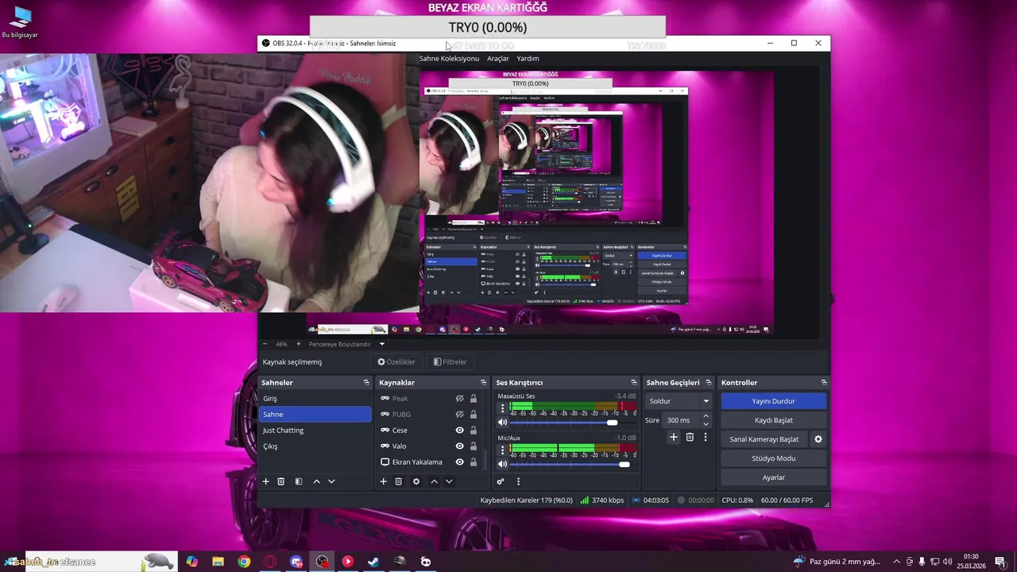Open source properties gear in Kaynaklar toolbar
The height and width of the screenshot is (572, 1017).
(416, 481)
